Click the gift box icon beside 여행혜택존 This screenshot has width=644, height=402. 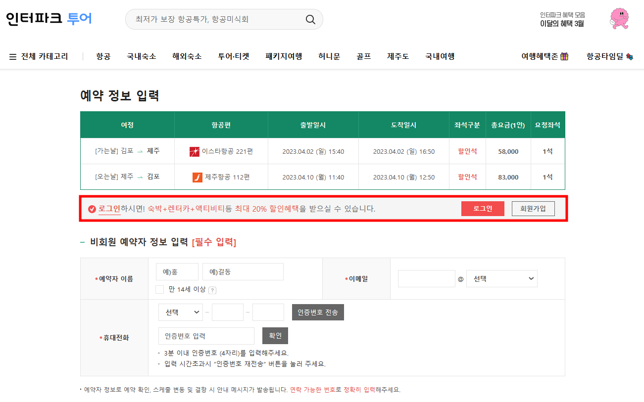(564, 56)
